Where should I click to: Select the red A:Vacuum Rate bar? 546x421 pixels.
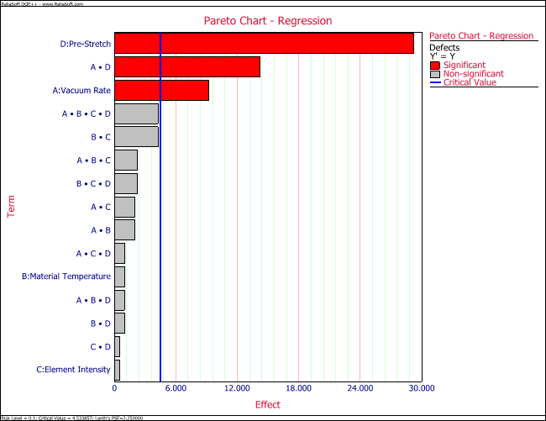point(162,91)
